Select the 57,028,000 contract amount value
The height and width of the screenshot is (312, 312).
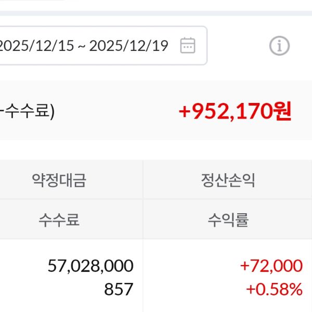point(90,266)
